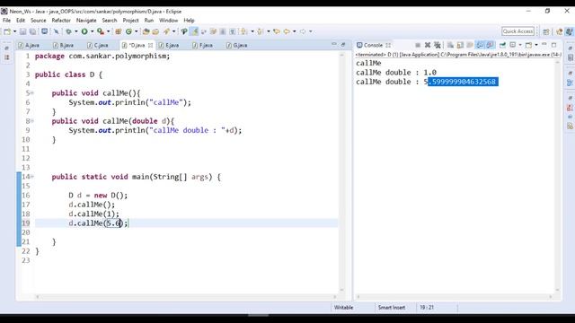Toggle Skip All Breakpoints
Viewport: 575px width, 323px height.
(56, 31)
